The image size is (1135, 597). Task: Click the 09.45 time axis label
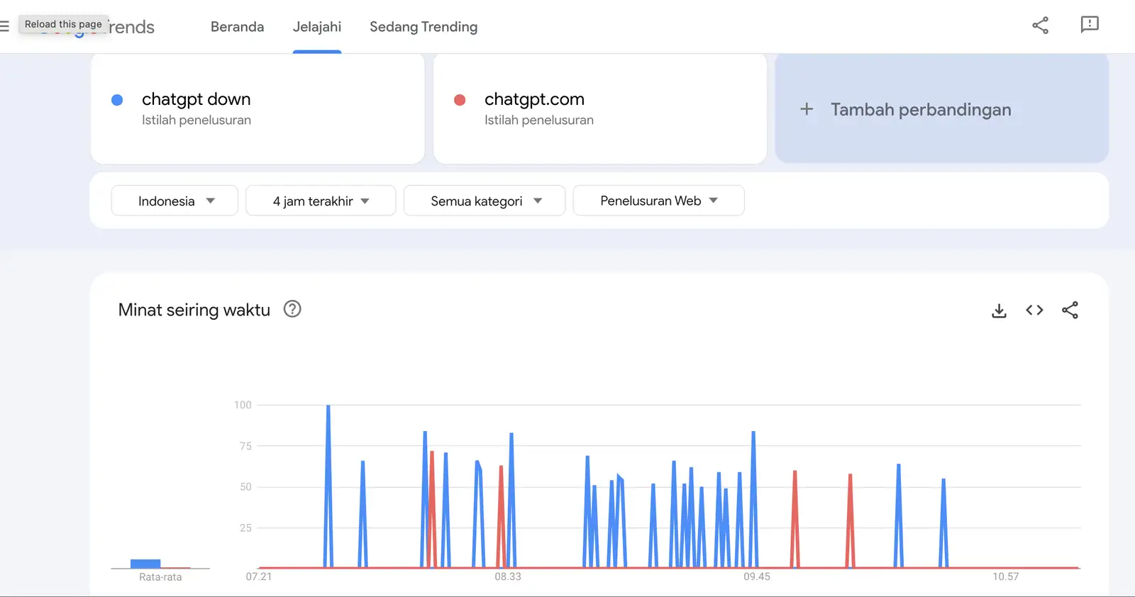click(757, 576)
